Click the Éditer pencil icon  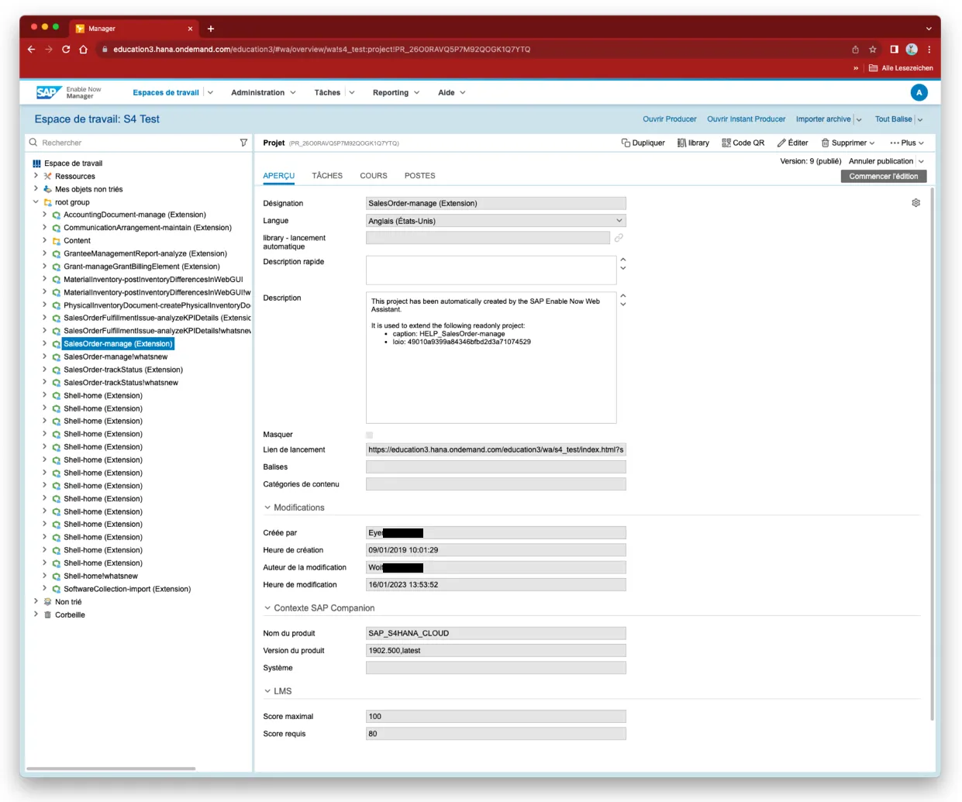click(x=781, y=143)
